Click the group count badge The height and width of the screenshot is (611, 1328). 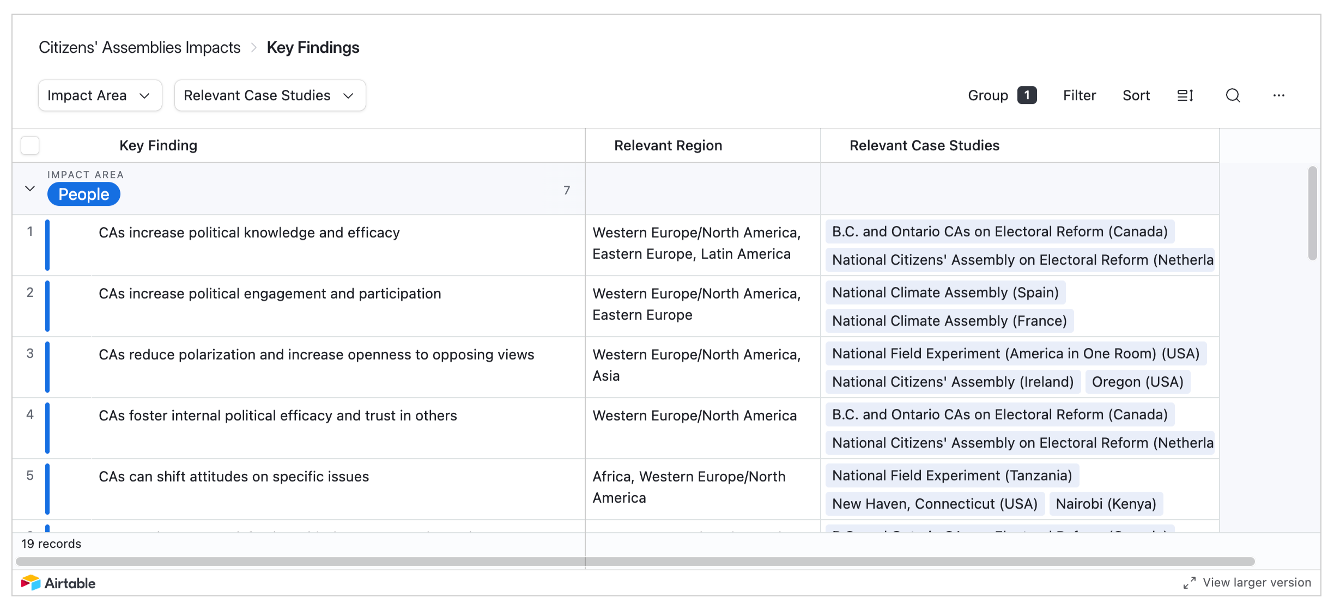pos(1027,95)
